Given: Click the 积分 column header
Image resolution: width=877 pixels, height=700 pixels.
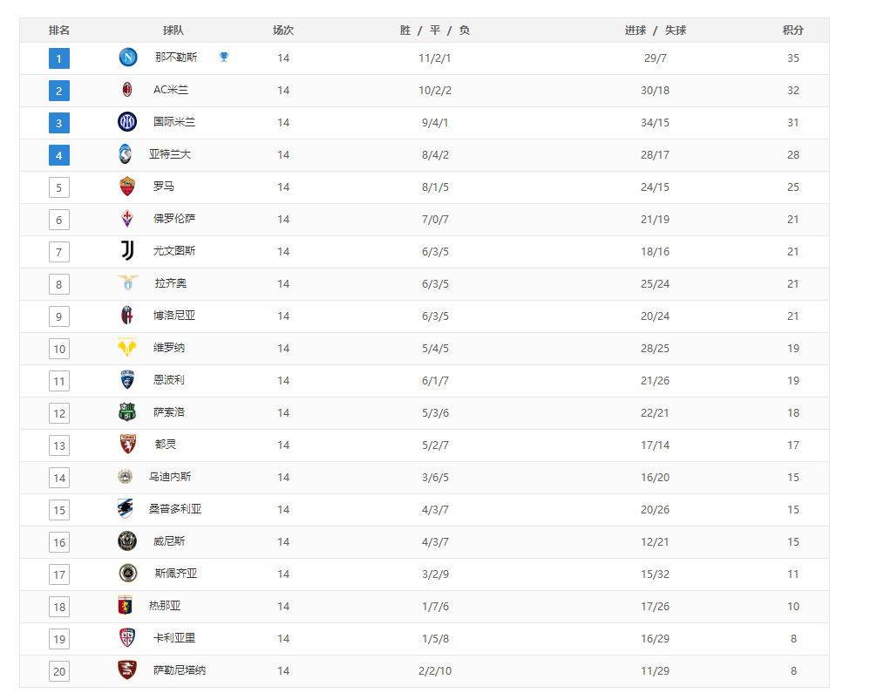Looking at the screenshot, I should pos(793,31).
